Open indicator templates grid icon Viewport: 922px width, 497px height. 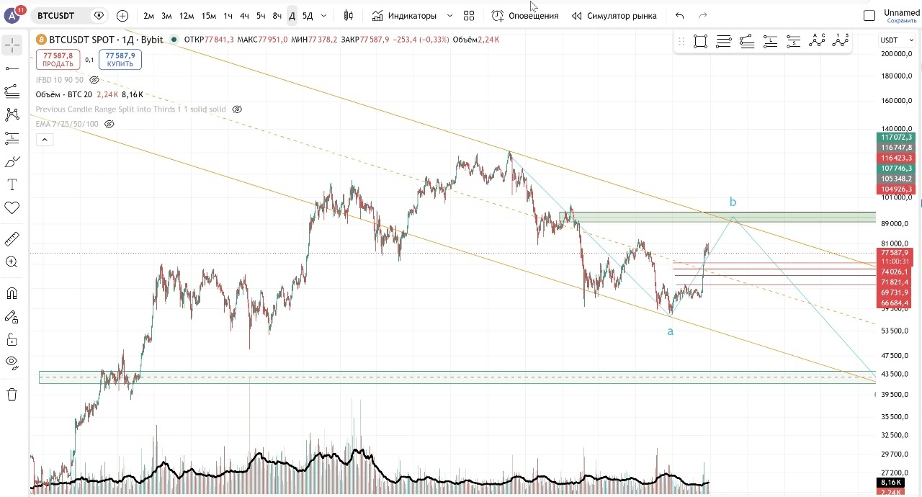(x=469, y=15)
